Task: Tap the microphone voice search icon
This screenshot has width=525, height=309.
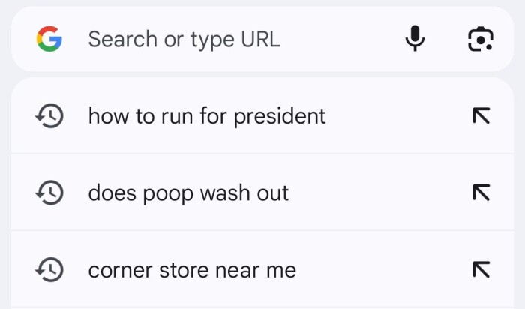Action: 415,39
